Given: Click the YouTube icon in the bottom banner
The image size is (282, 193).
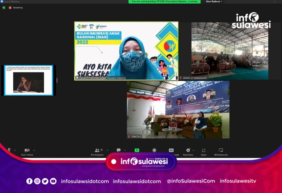Looking at the screenshot, I should tap(53, 181).
